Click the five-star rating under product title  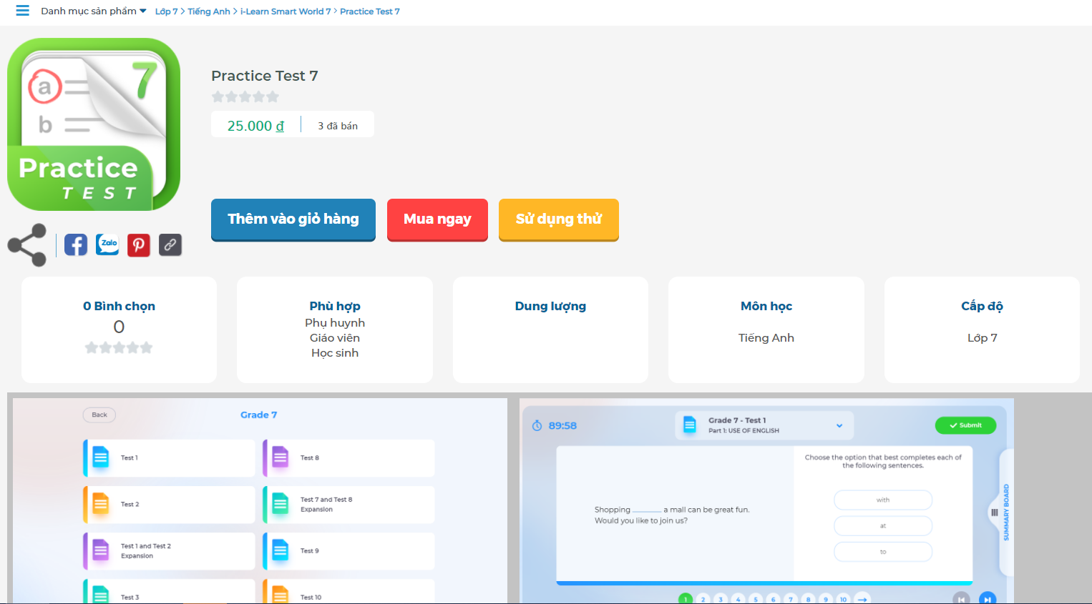pyautogui.click(x=245, y=96)
